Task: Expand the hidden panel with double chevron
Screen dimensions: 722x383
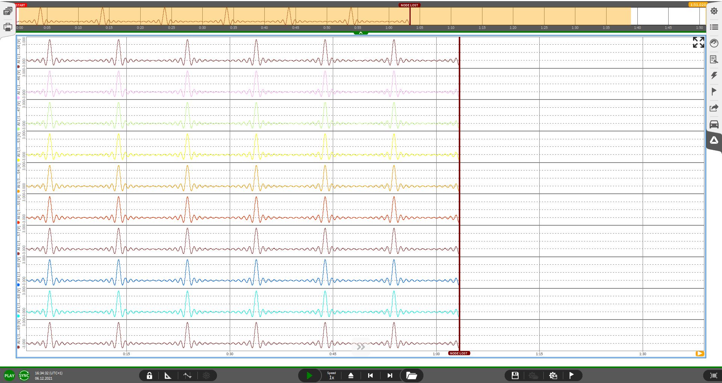Action: 361,346
